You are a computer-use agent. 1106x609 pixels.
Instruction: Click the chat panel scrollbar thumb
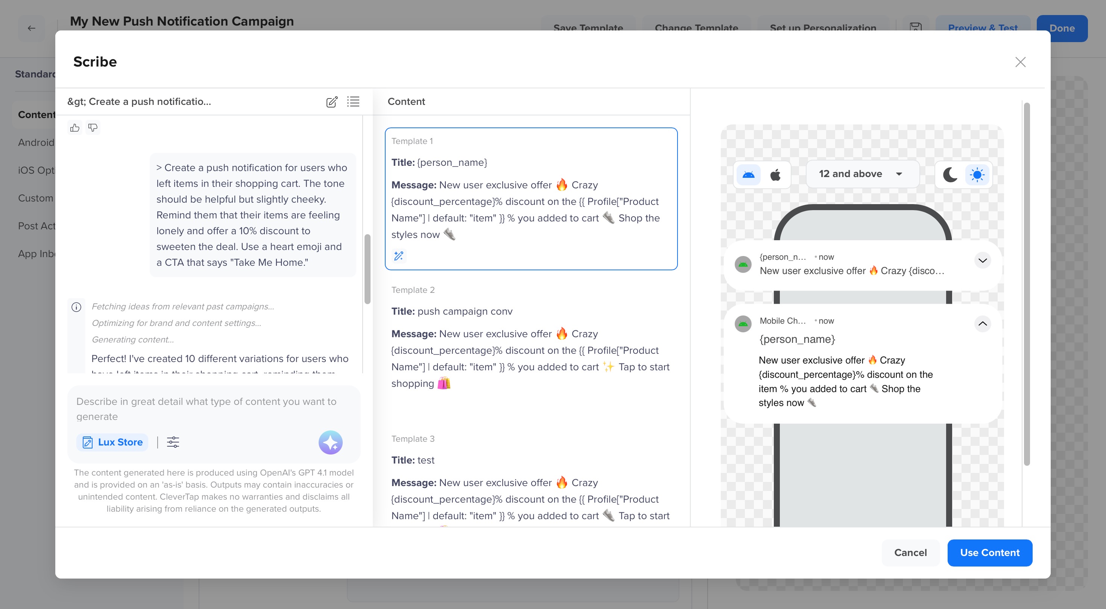click(367, 269)
